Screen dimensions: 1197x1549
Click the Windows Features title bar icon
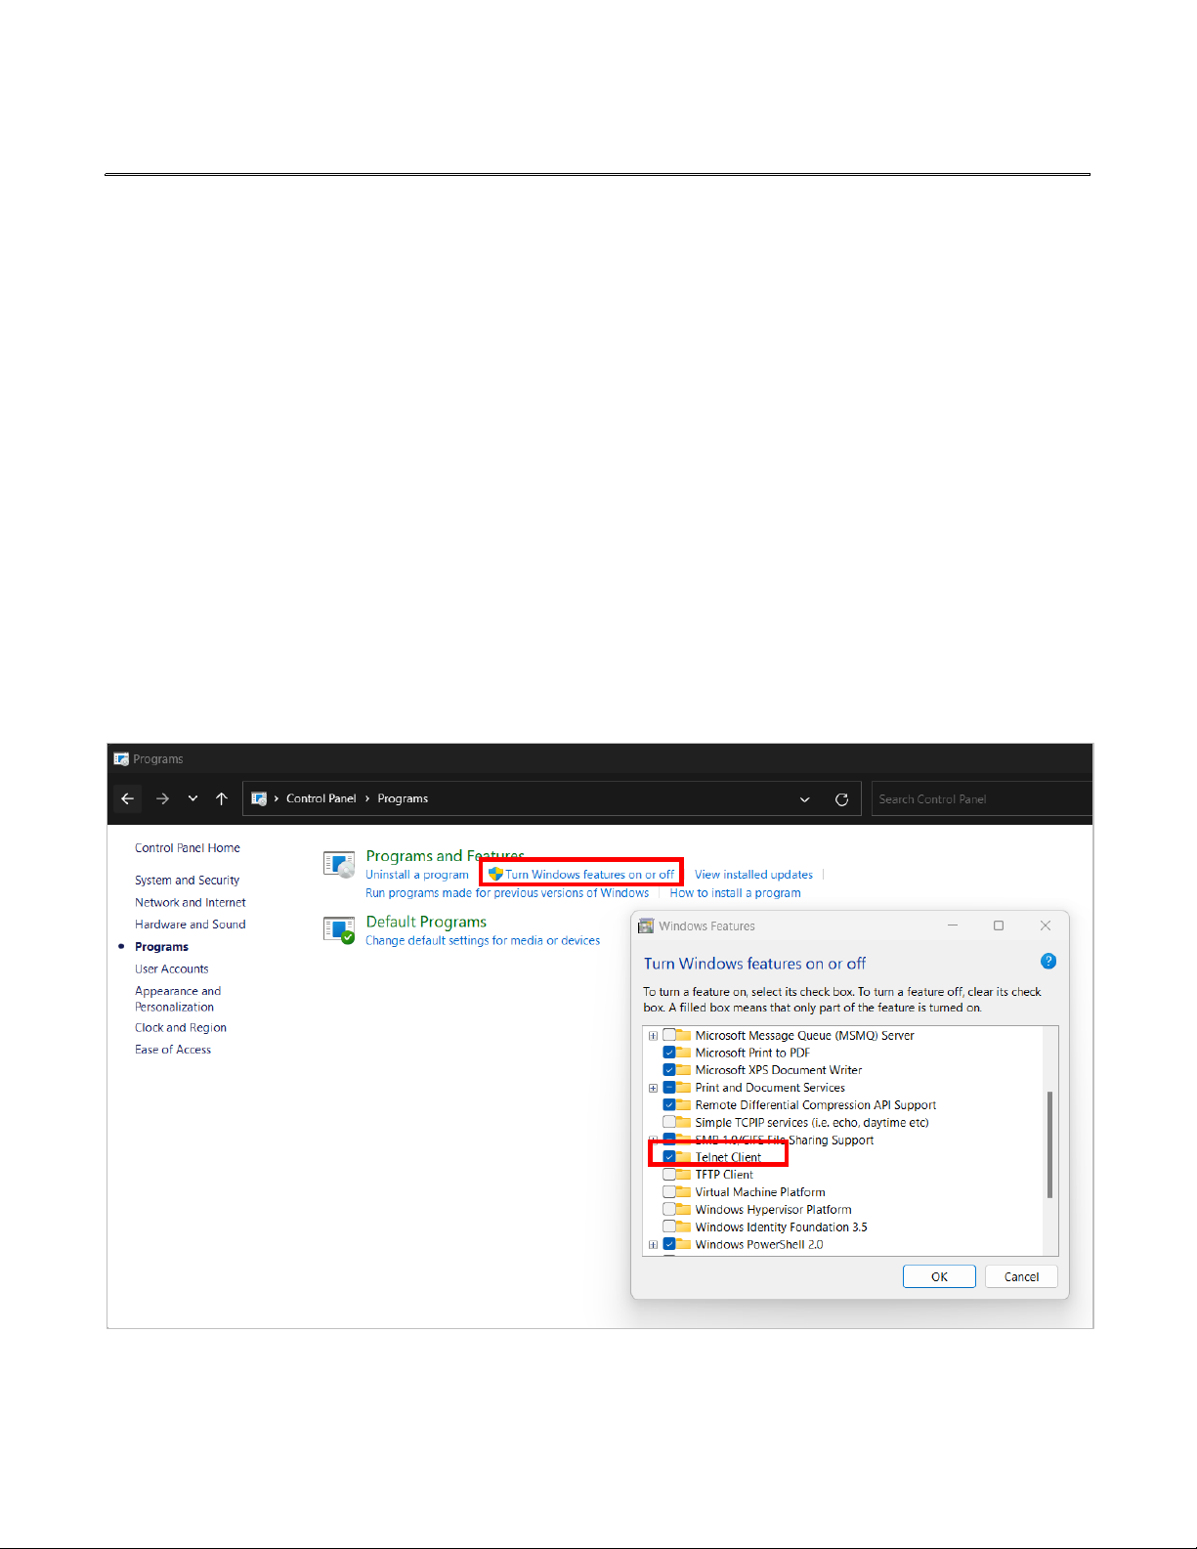click(646, 925)
